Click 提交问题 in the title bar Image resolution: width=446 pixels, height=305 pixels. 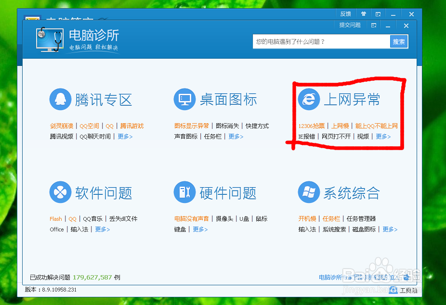pyautogui.click(x=350, y=25)
